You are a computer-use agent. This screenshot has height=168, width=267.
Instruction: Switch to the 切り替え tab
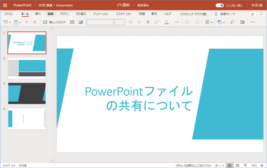pos(81,14)
